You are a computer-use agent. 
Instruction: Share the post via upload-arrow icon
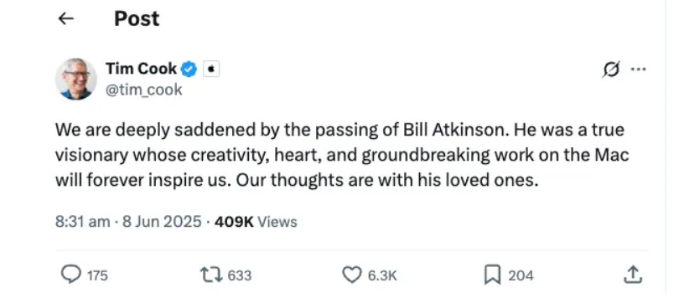click(x=633, y=275)
